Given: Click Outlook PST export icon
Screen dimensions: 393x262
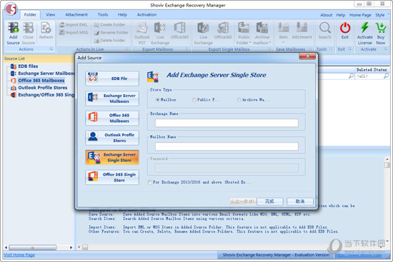Looking at the screenshot, I should pos(141,33).
